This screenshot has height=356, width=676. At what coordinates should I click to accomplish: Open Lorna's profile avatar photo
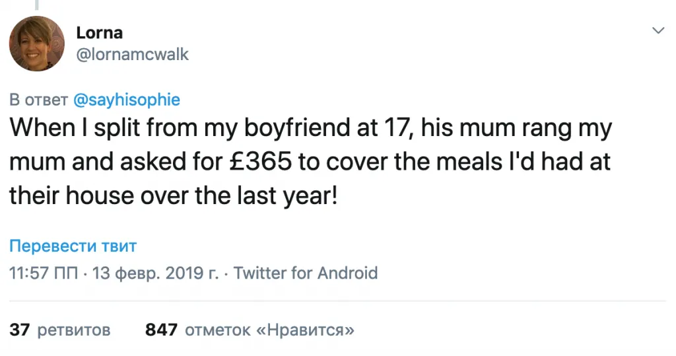[37, 44]
